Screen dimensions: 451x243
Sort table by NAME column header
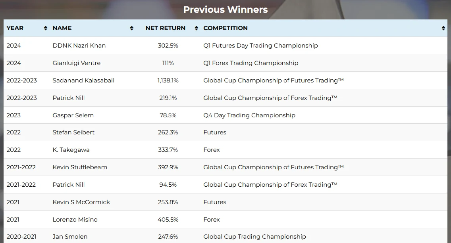click(x=62, y=28)
